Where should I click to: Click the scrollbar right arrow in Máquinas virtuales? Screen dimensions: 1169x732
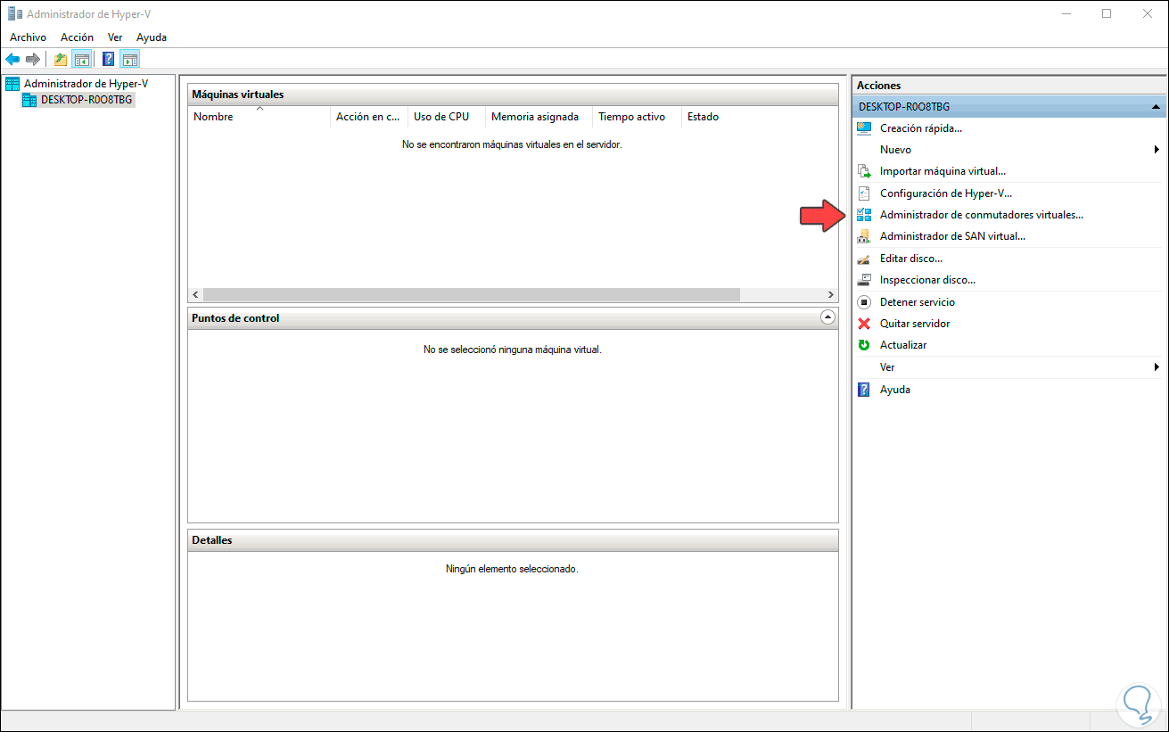830,294
